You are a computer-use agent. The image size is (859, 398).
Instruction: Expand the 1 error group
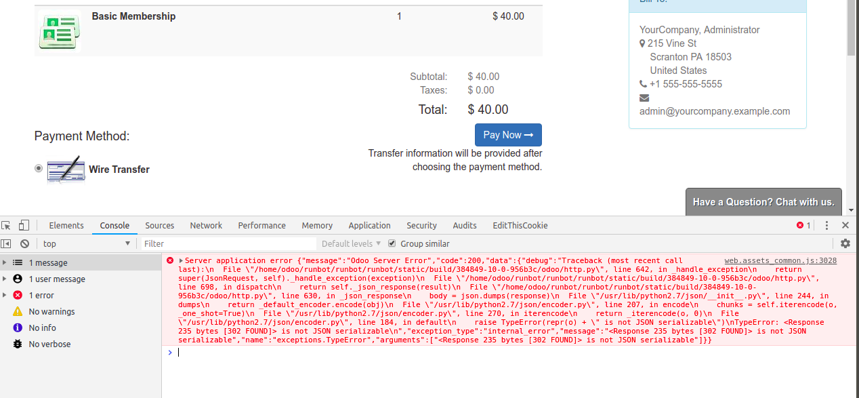(x=5, y=295)
